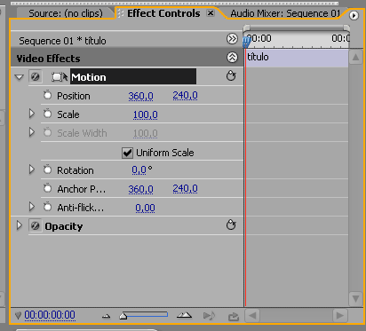Expand the Scale property triangle
The width and height of the screenshot is (366, 331).
[x=32, y=114]
